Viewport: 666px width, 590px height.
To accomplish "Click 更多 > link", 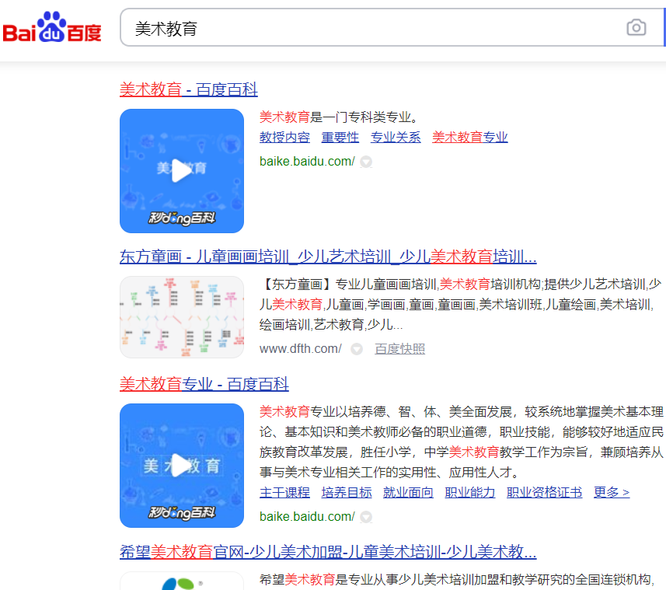I will pyautogui.click(x=612, y=492).
